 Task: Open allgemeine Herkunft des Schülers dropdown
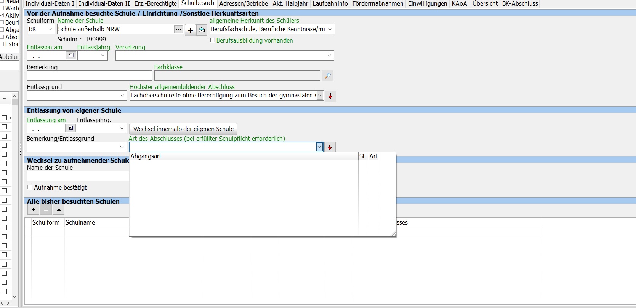click(x=330, y=29)
